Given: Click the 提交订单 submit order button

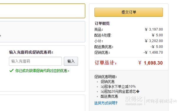Looking at the screenshot, I should (129, 12).
